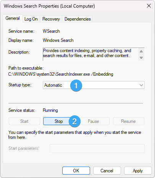This screenshot has height=178, width=155.
Task: Click the blue step 1 marker
Action: click(x=76, y=86)
